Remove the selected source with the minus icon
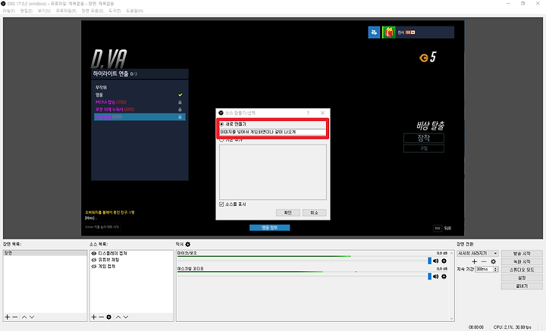 coord(101,317)
